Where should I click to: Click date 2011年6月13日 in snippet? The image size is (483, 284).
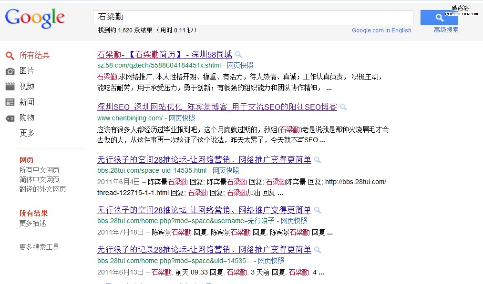121,272
